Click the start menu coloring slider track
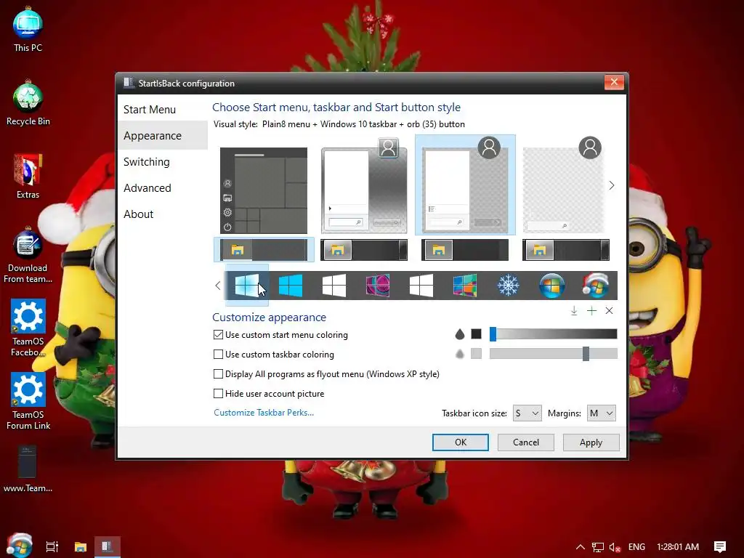 (553, 334)
